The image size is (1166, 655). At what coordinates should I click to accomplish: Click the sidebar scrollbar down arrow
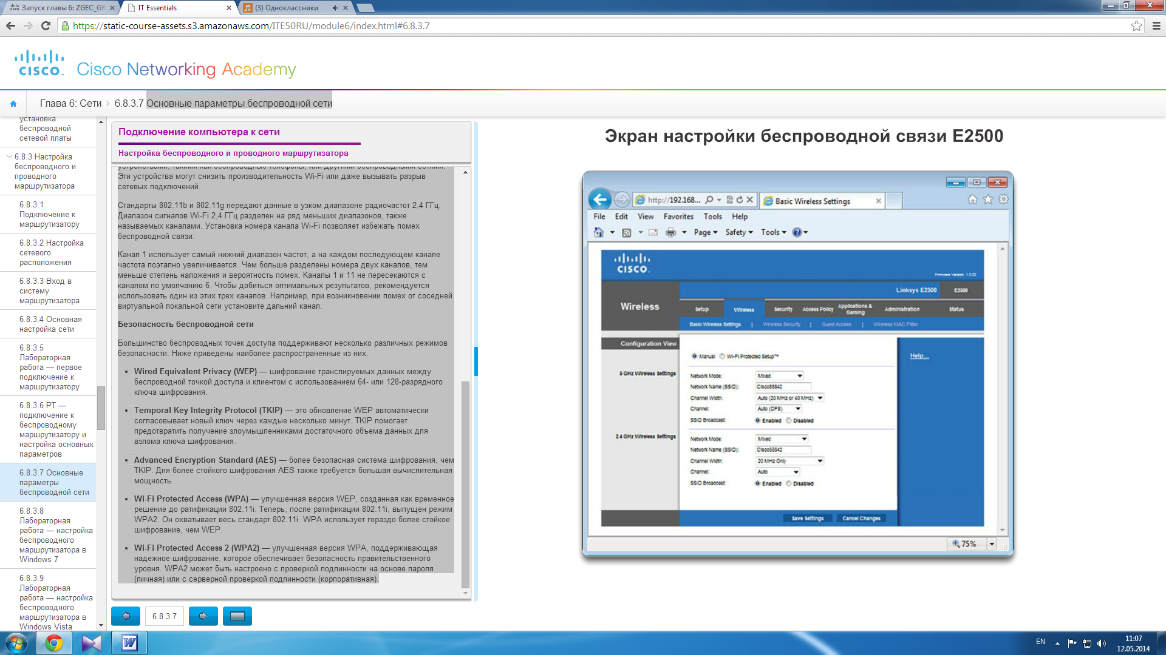tap(101, 625)
